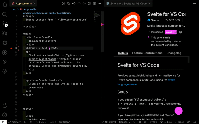
Task: Open the Extensions view icon
Action: tap(5, 43)
